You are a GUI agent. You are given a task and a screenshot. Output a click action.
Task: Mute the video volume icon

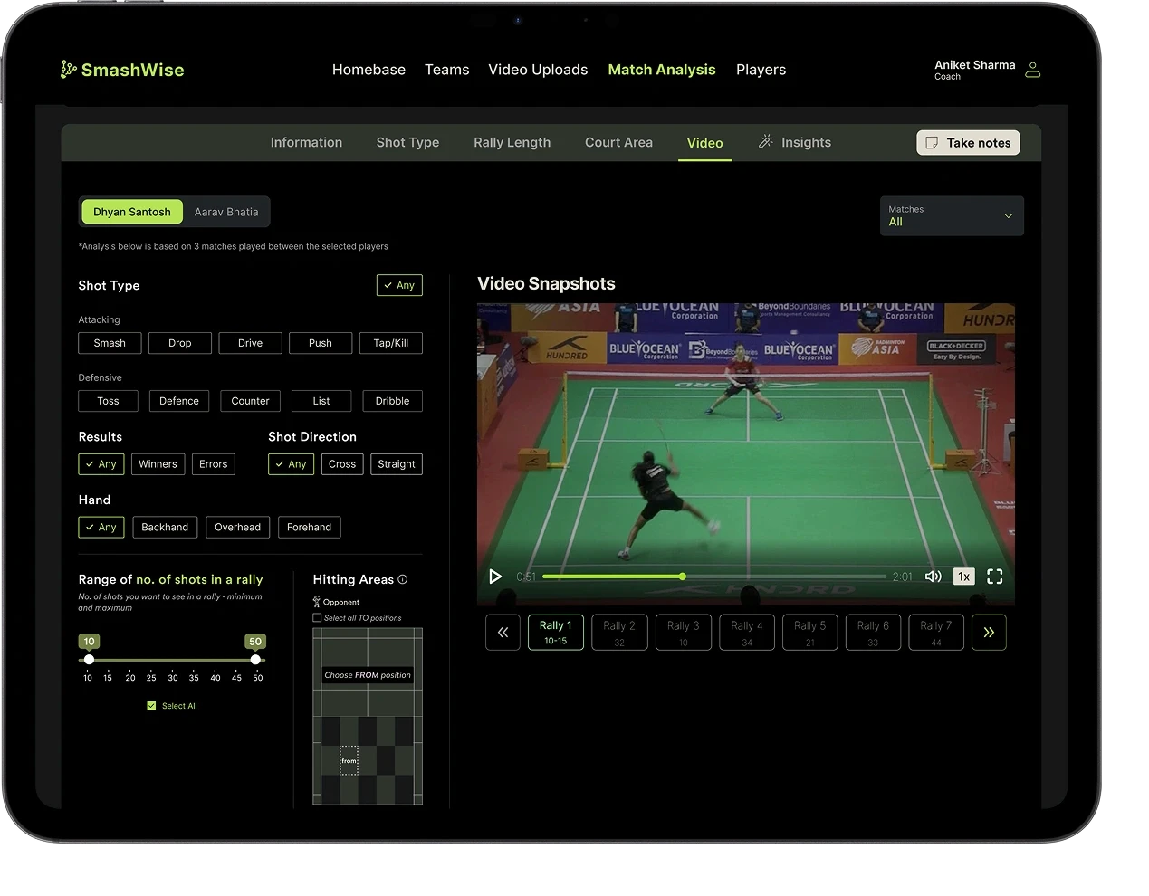[x=933, y=577]
